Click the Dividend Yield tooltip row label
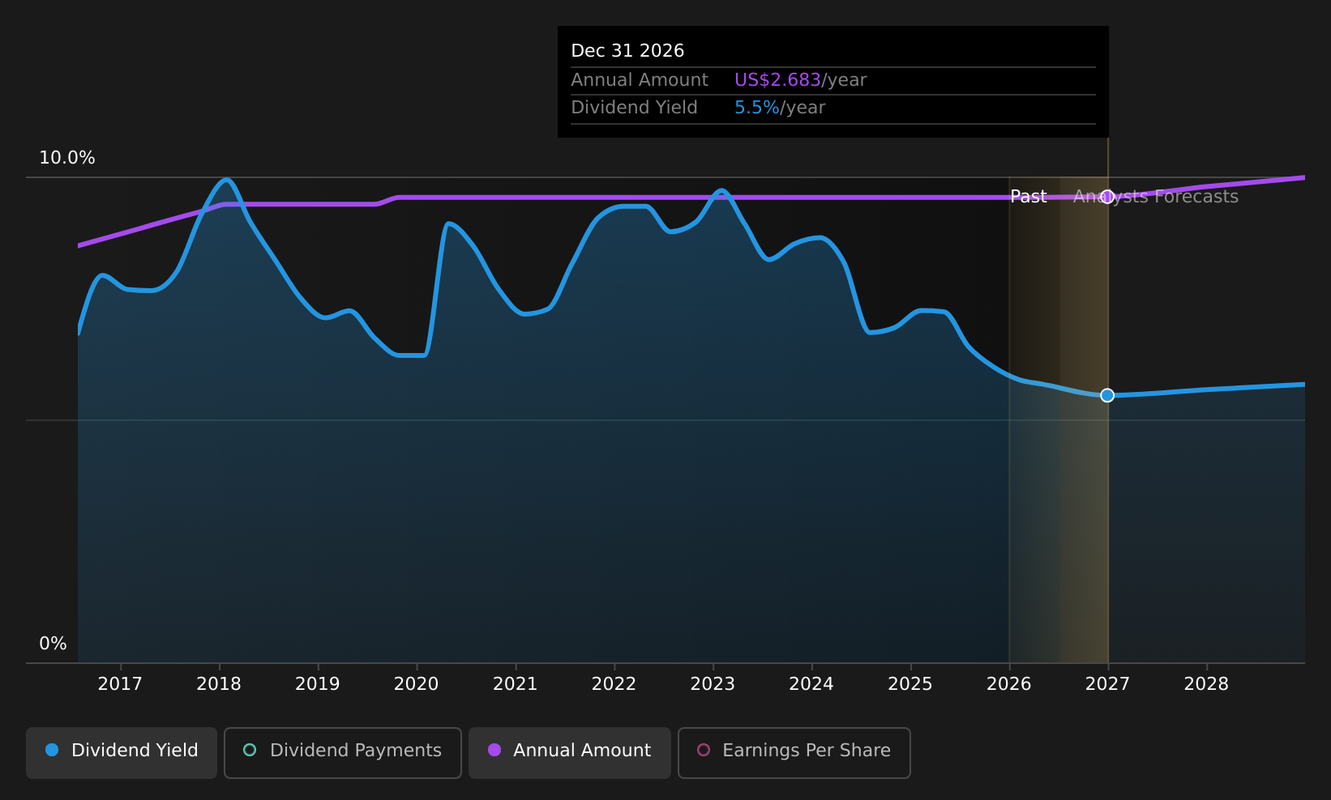 pos(634,108)
